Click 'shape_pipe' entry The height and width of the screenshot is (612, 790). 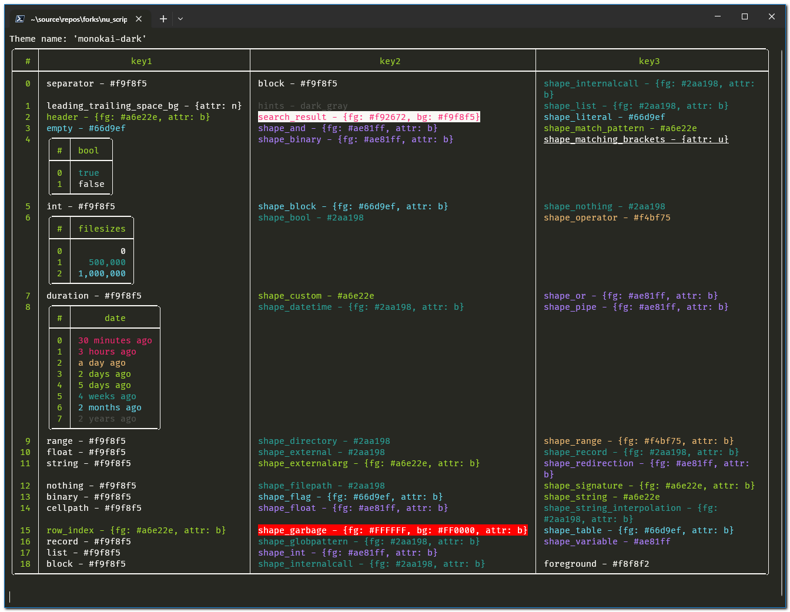[x=636, y=307]
